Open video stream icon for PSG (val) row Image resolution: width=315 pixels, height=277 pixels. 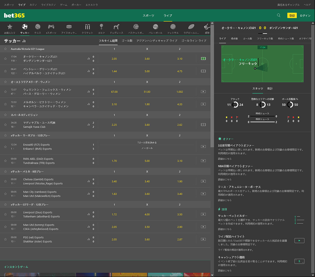click(x=203, y=239)
